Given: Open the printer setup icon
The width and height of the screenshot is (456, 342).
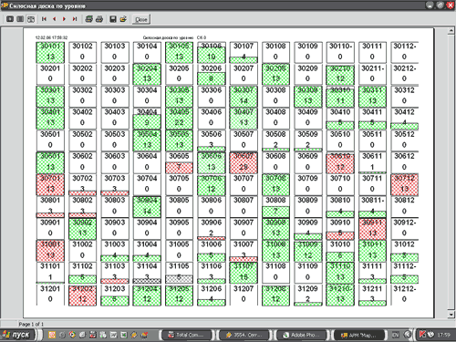Looking at the screenshot, I should click(88, 19).
